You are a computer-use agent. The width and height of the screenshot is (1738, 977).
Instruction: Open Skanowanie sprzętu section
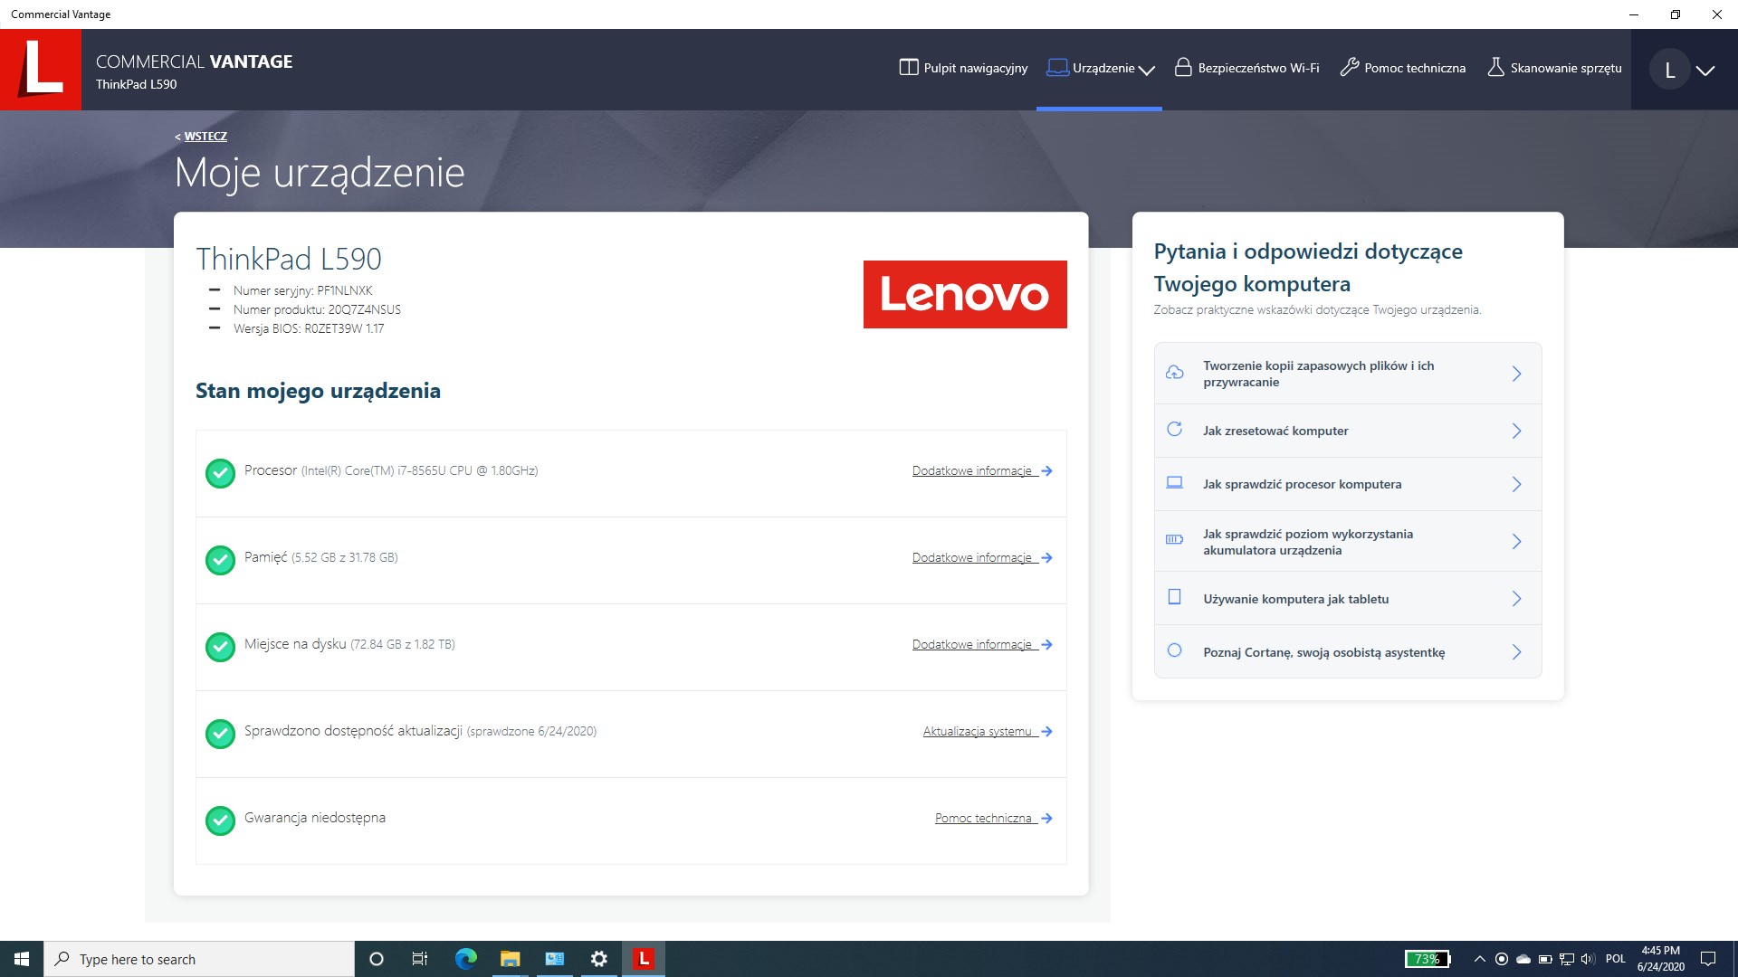coord(1554,68)
